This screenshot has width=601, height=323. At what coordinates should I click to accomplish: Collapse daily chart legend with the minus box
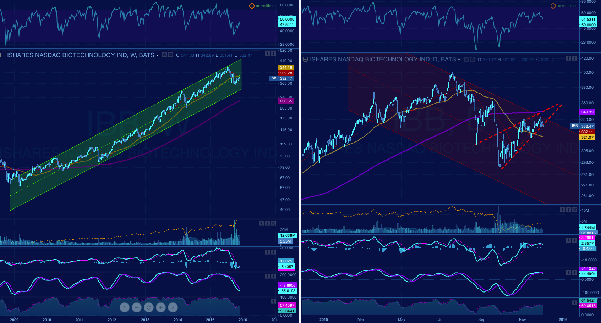(x=305, y=60)
